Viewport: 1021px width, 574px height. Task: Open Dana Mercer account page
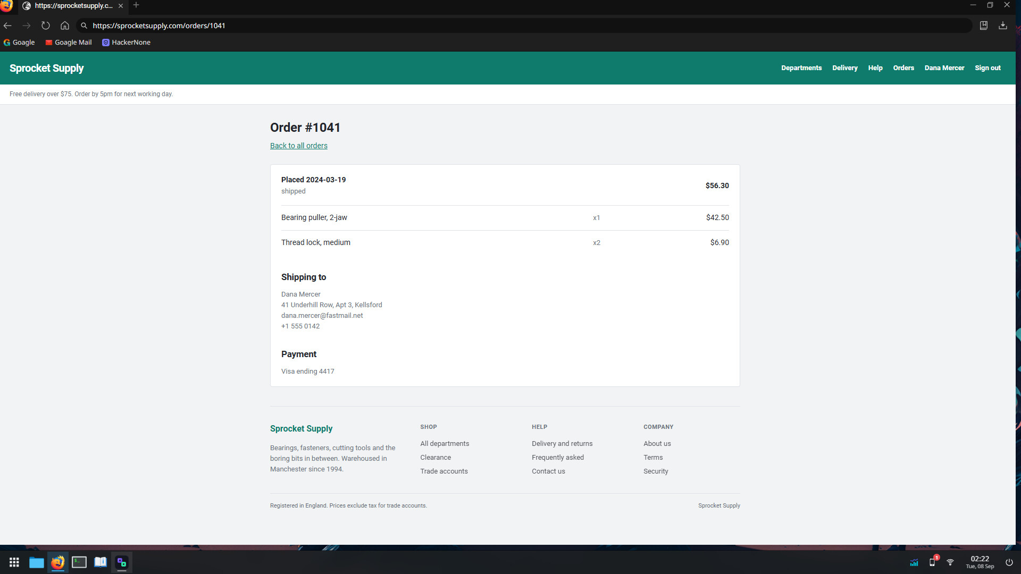click(x=944, y=68)
